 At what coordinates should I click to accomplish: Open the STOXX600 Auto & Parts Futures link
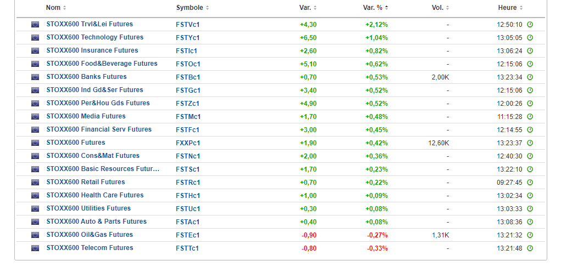tap(96, 222)
